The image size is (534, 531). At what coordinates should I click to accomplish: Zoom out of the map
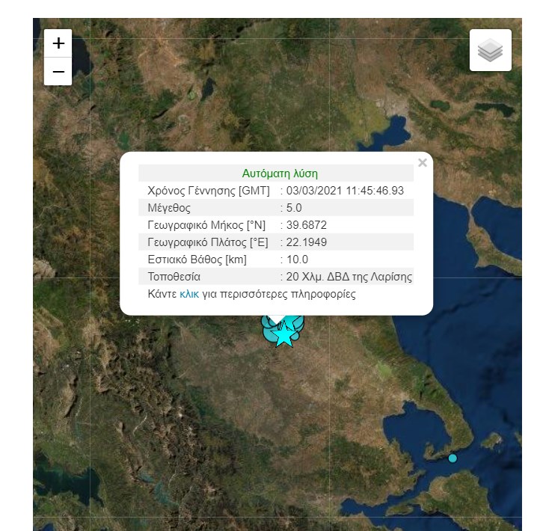tap(58, 72)
